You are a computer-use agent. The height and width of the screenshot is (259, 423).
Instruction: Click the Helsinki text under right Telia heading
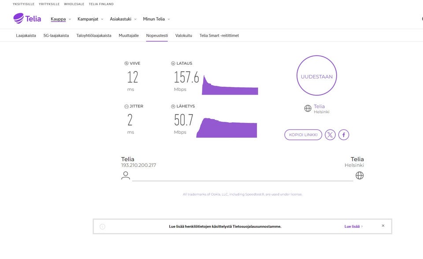point(354,165)
